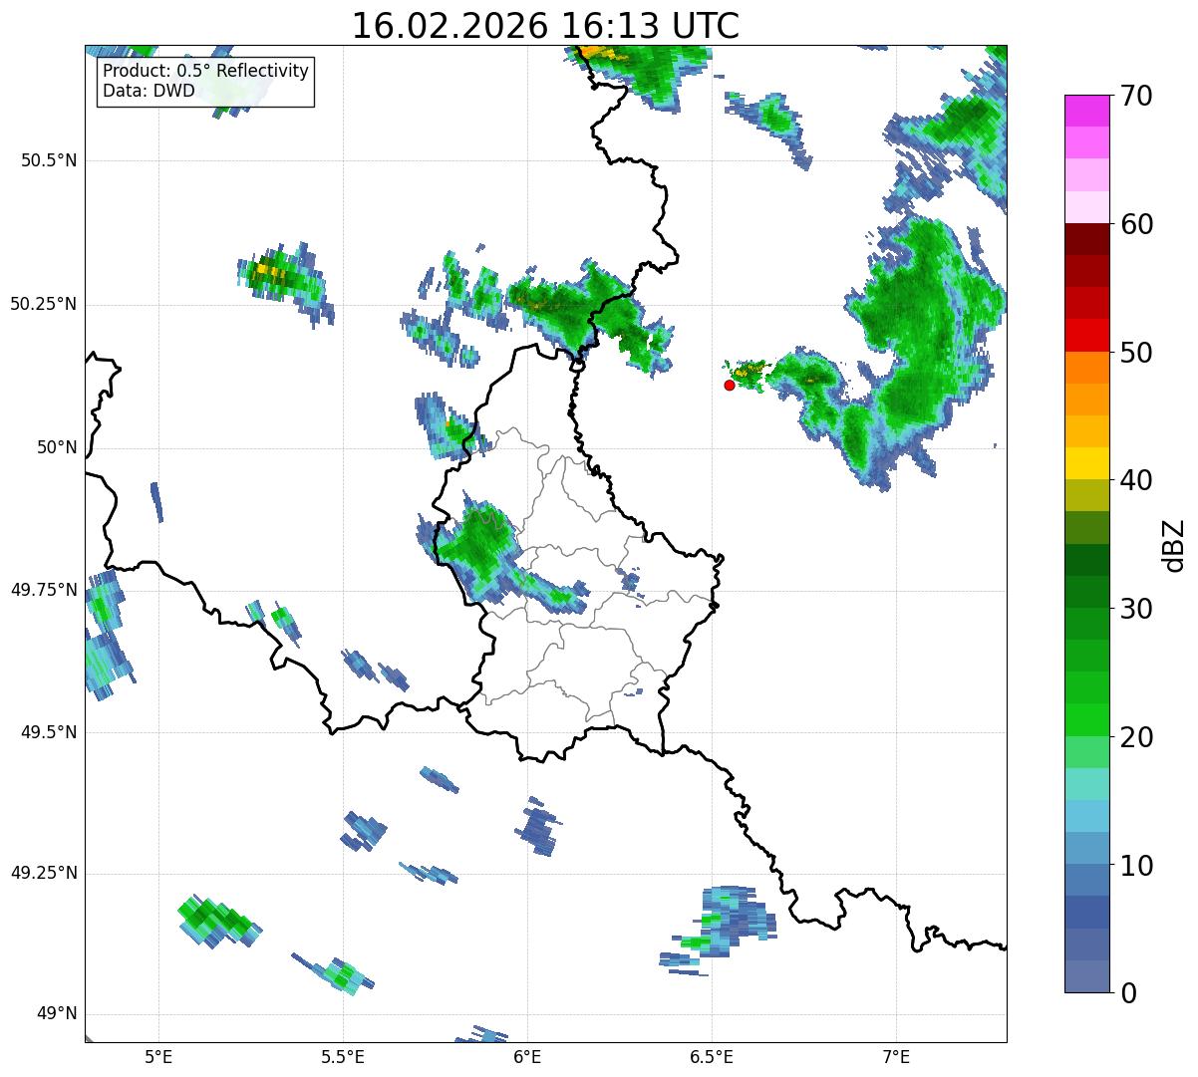Click the latitude label "49.5°N"
Screen dimensions: 1198x1077
click(x=49, y=732)
